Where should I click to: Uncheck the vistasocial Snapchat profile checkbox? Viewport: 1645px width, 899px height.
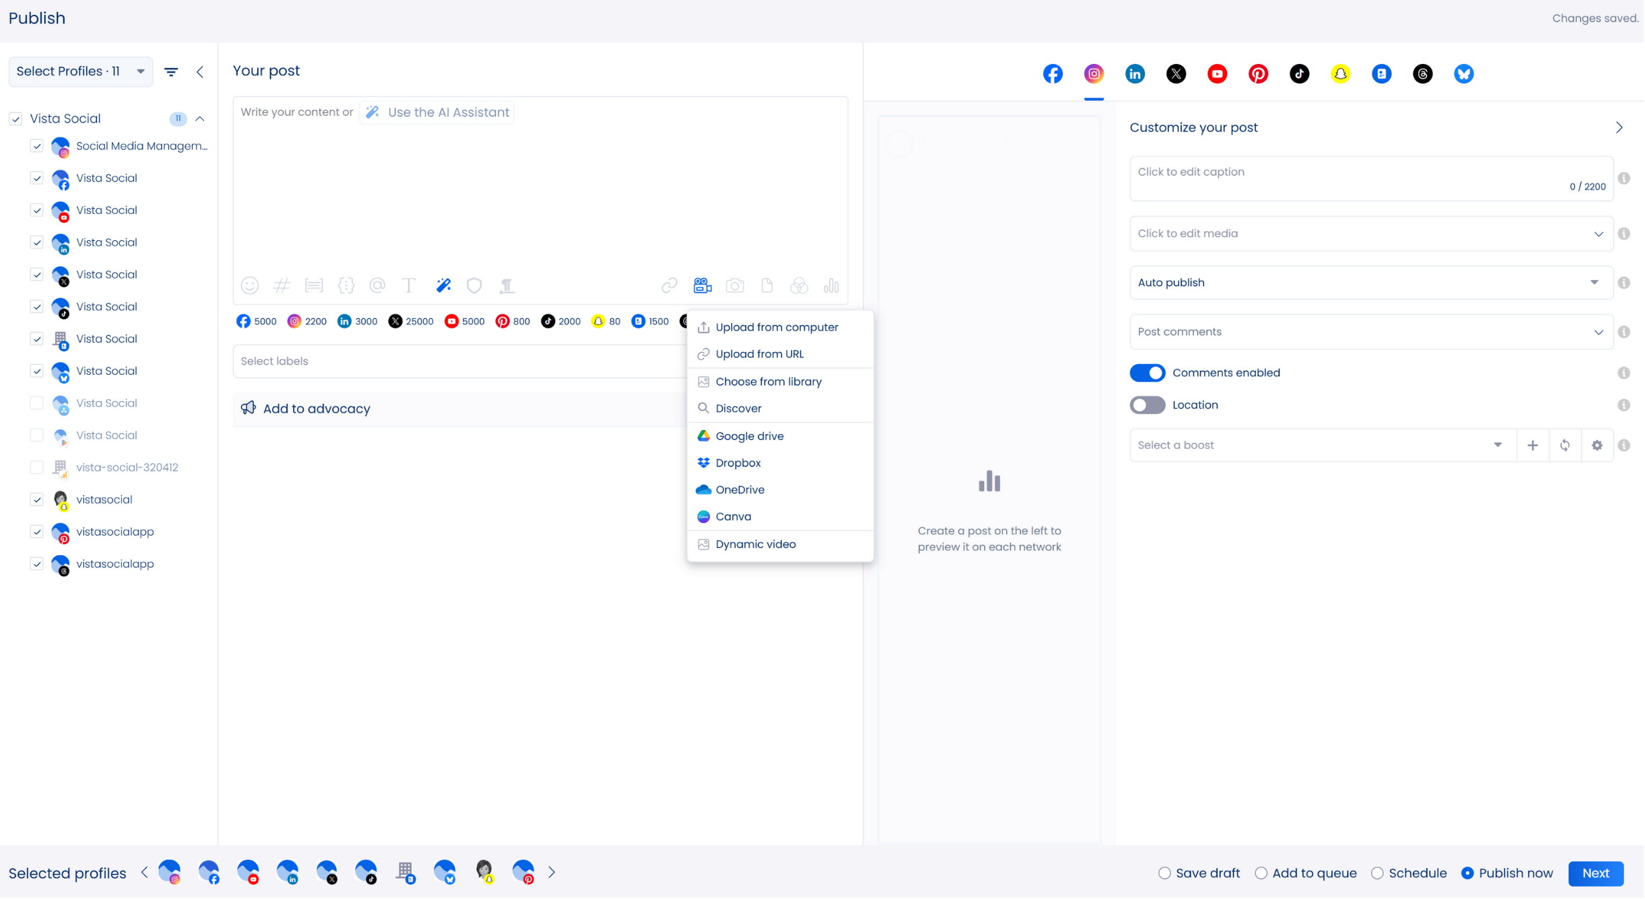point(37,500)
